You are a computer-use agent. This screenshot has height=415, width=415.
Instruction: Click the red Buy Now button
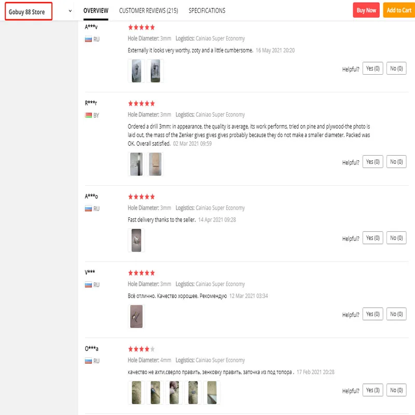pyautogui.click(x=366, y=10)
